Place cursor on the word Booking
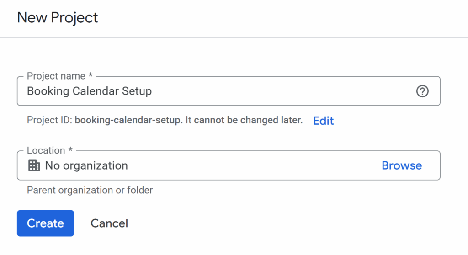 tap(48, 91)
